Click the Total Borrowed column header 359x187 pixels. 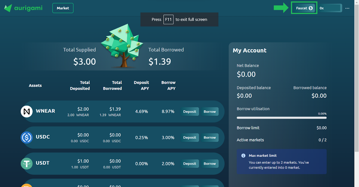pyautogui.click(x=112, y=85)
